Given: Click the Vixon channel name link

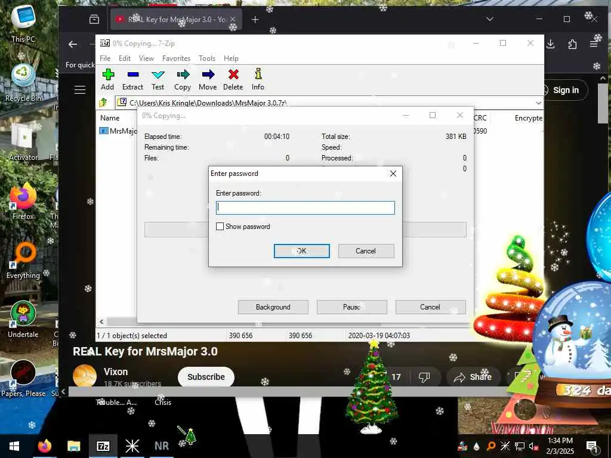Looking at the screenshot, I should point(116,372).
